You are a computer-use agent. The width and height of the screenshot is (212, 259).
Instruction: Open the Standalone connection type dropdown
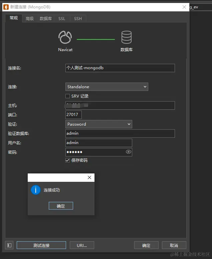tap(107, 87)
